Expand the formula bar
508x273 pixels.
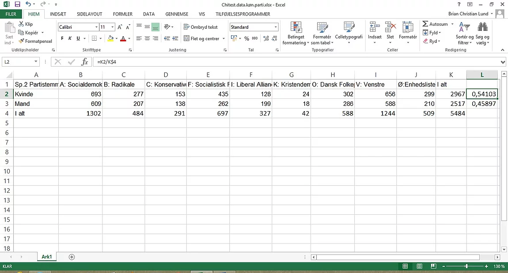(x=503, y=62)
